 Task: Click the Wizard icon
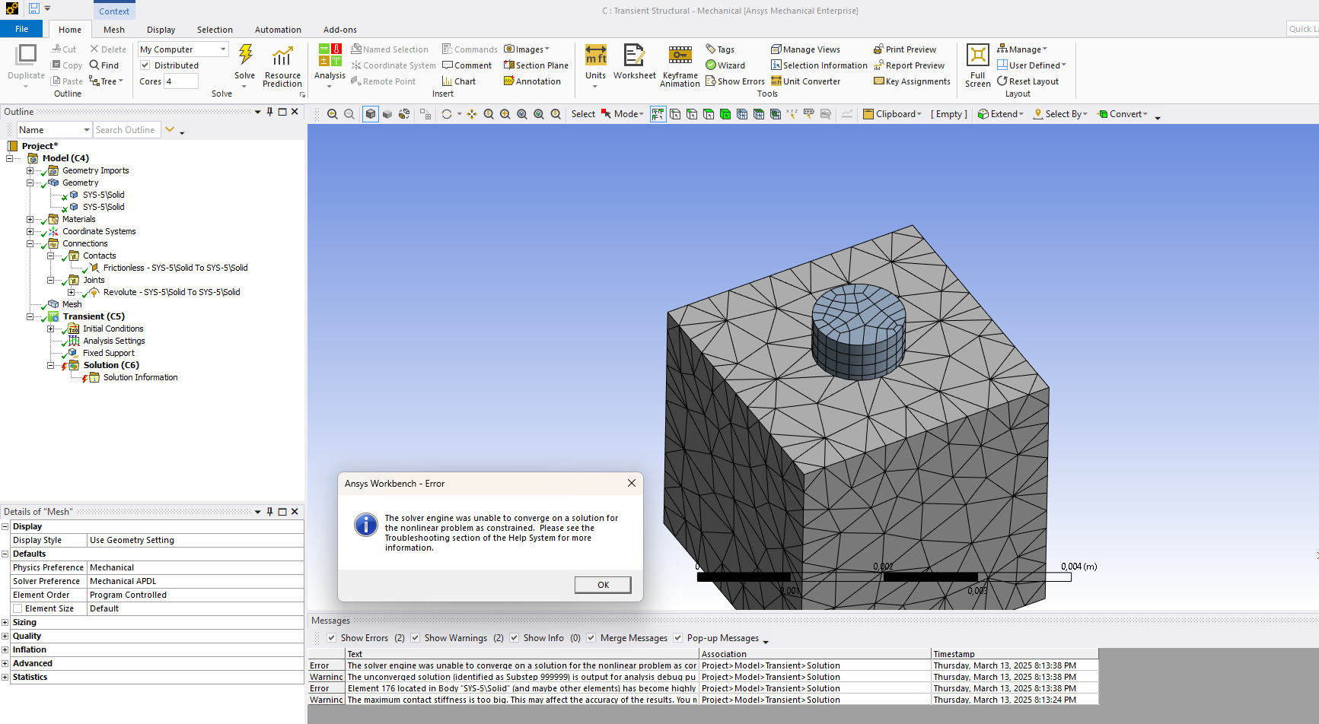(x=725, y=65)
